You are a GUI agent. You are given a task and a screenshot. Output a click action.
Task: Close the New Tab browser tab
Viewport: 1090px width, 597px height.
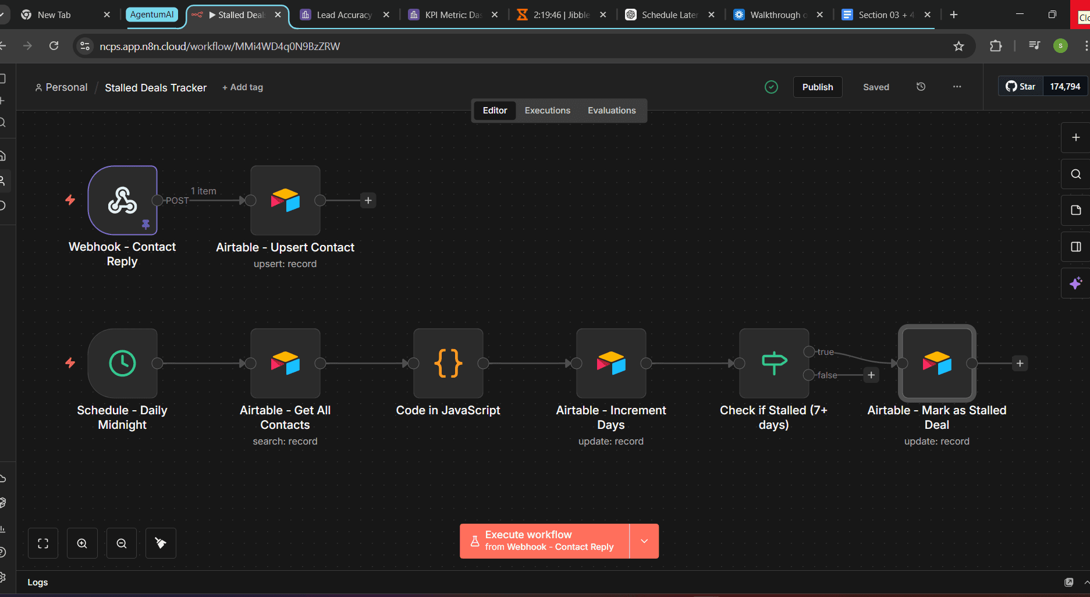(106, 15)
